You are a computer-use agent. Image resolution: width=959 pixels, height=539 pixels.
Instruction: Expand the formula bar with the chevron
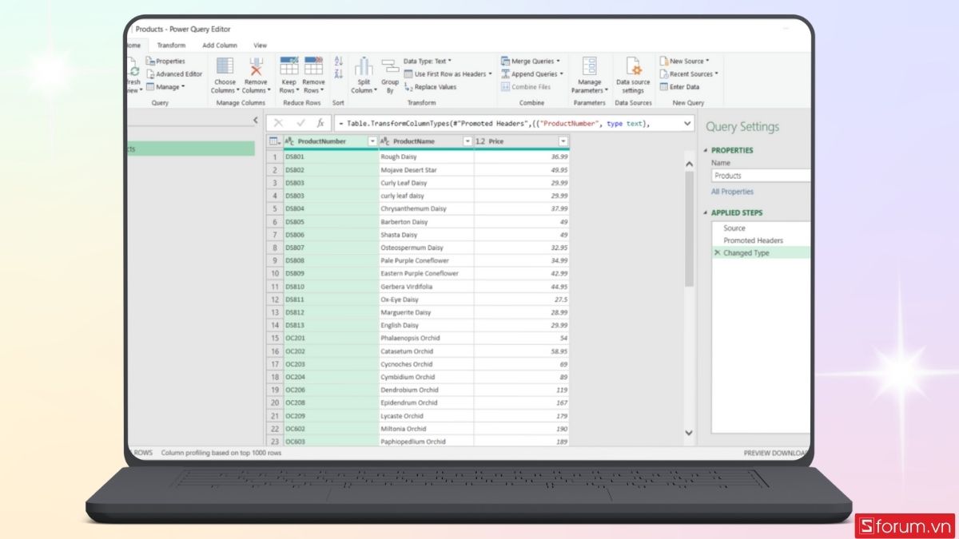coord(687,123)
